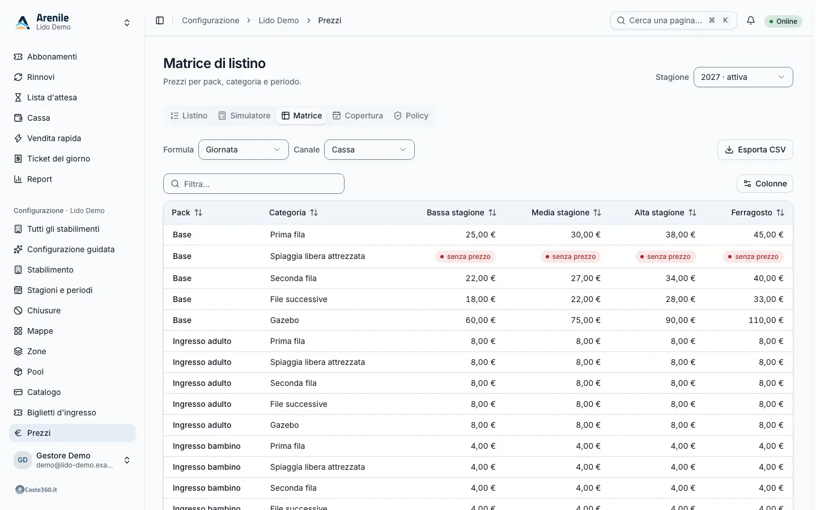Open the Stagione dropdown 2027 attiva
The width and height of the screenshot is (816, 510).
[743, 77]
